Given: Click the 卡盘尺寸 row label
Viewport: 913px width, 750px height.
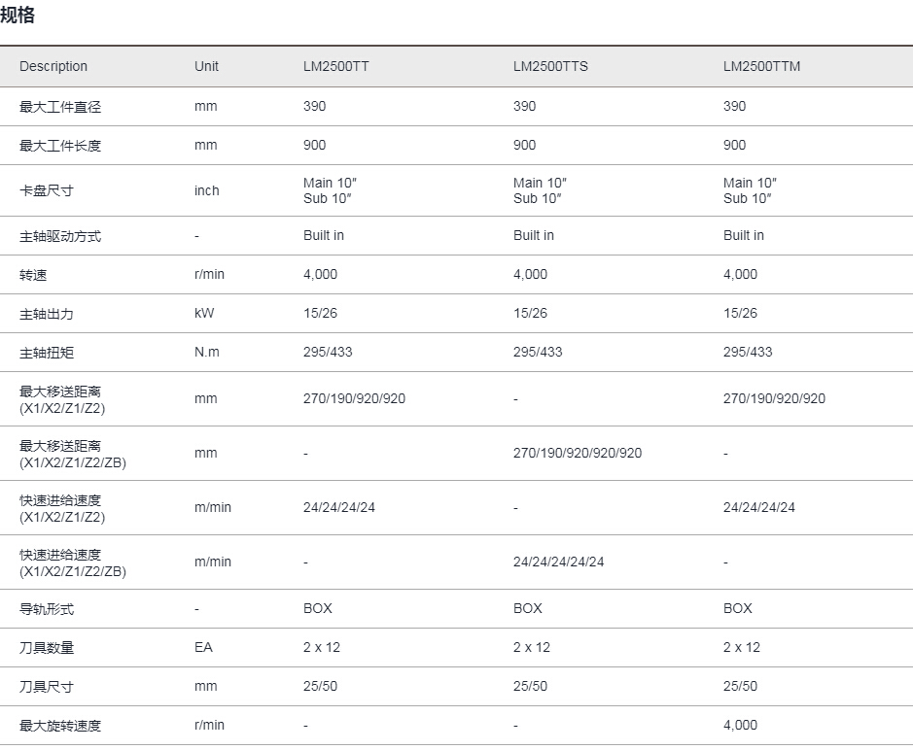Looking at the screenshot, I should coord(47,190).
